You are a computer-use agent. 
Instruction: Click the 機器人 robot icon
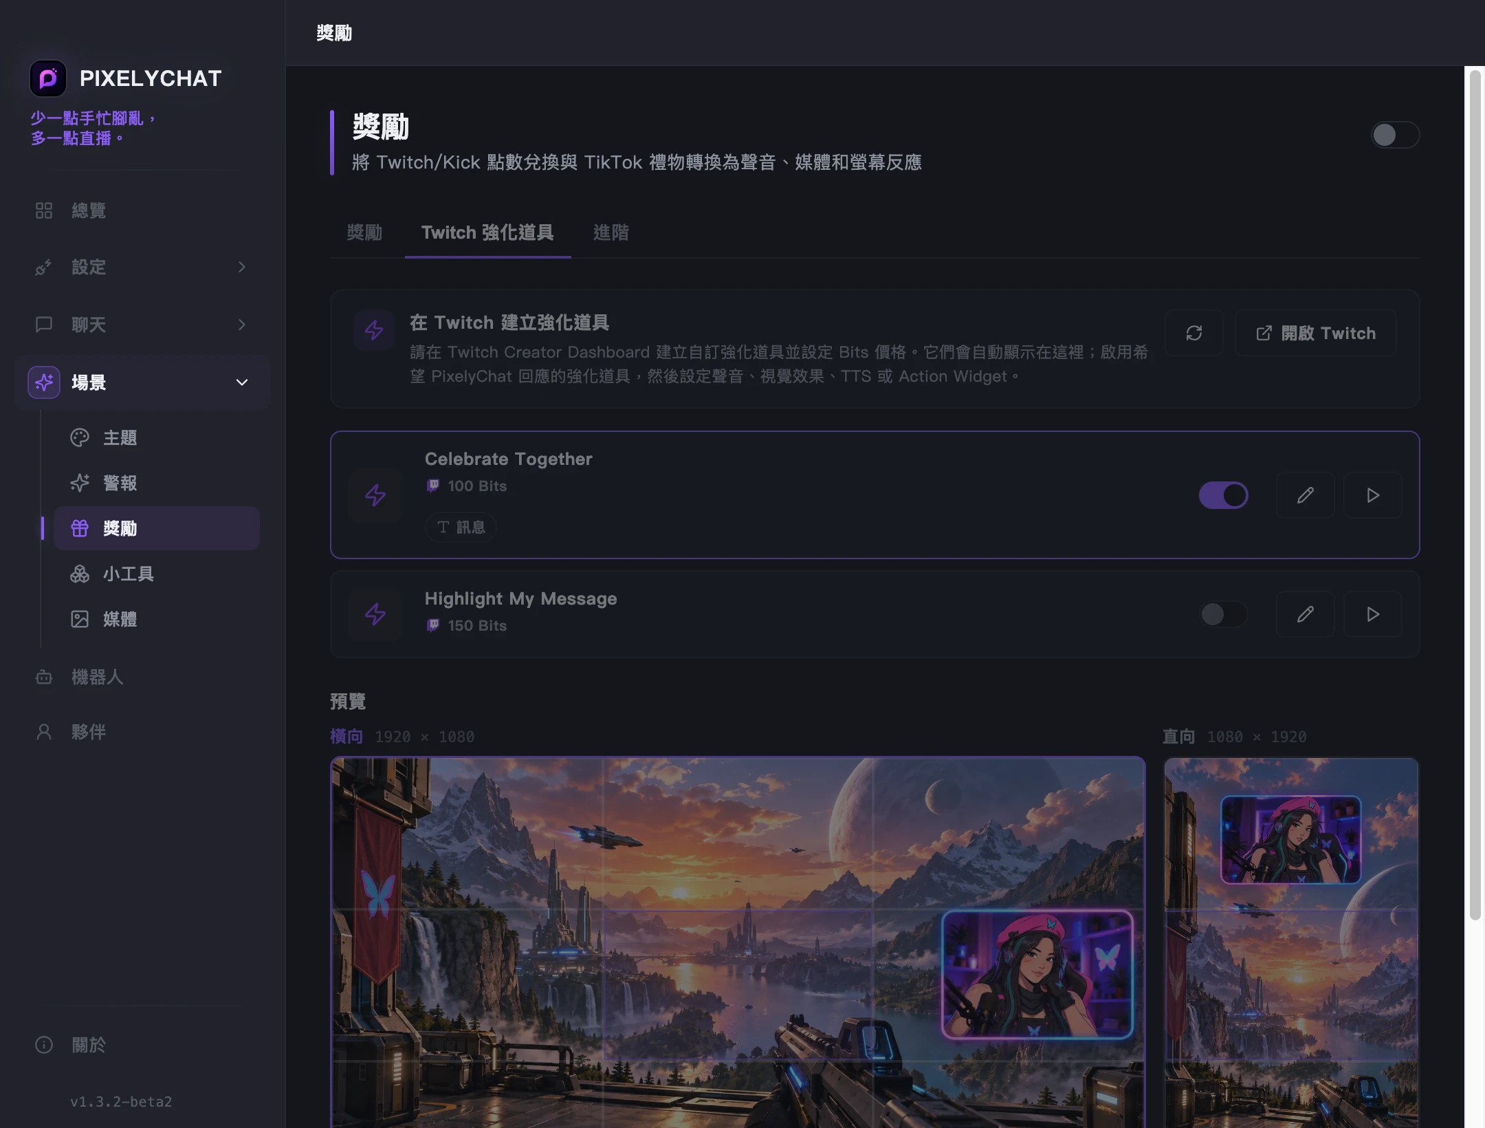[44, 677]
